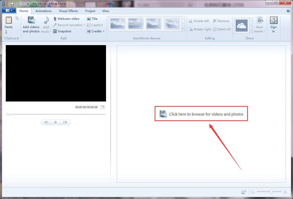
Task: Start Webcam video capture
Action: (66, 19)
